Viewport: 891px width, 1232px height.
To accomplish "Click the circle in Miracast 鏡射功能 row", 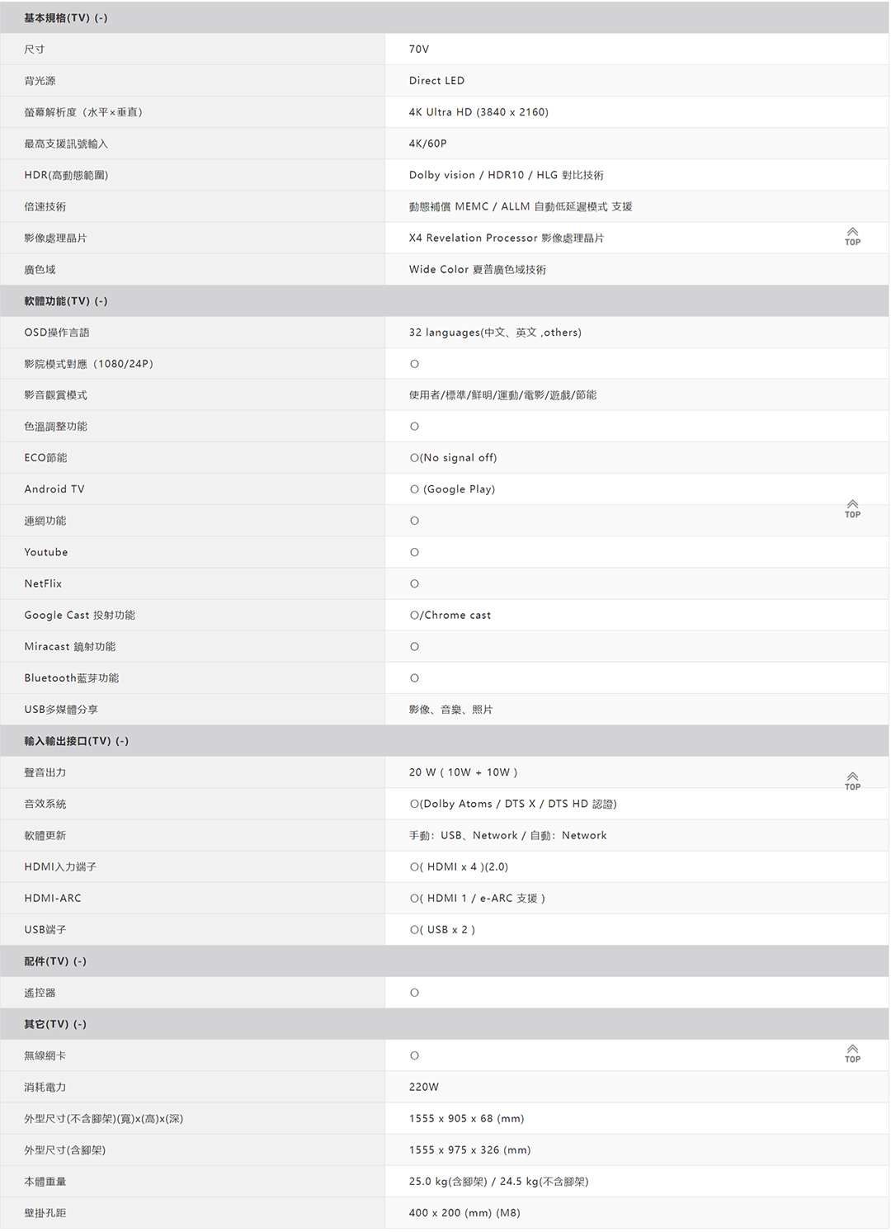I will 414,647.
